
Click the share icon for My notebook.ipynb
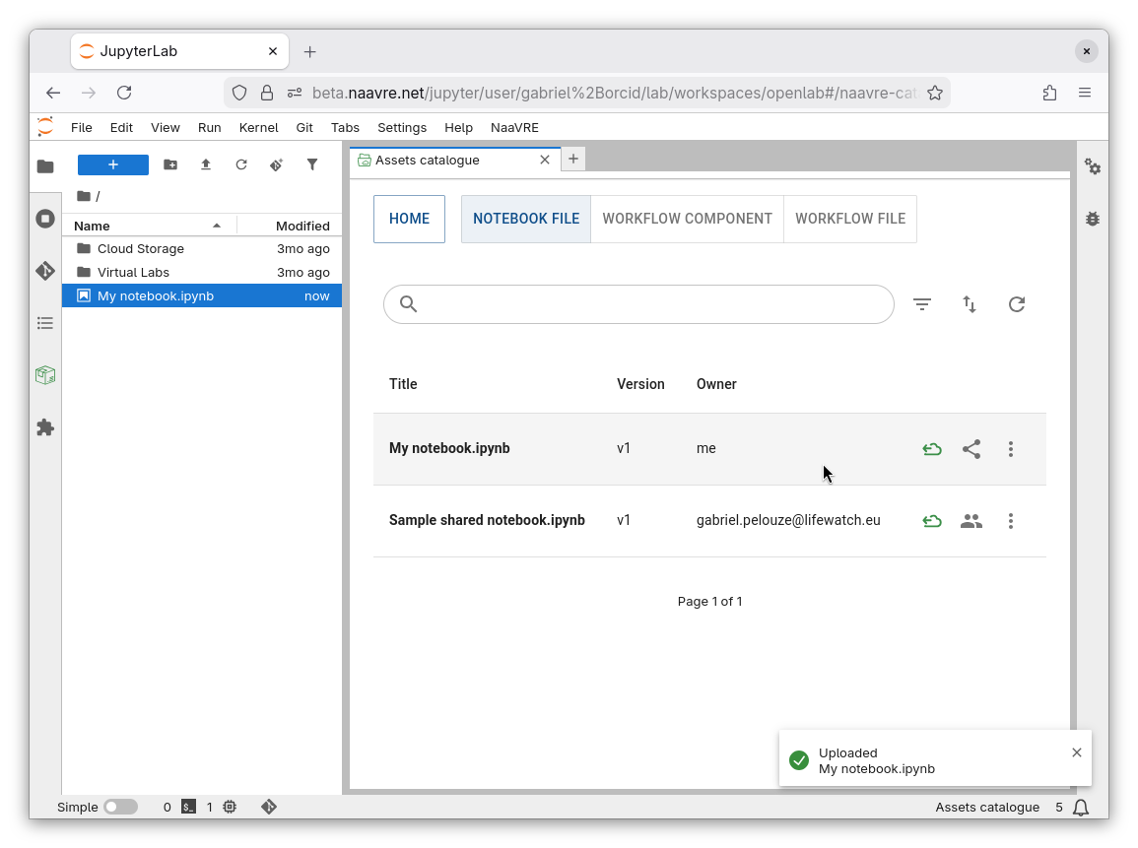971,449
